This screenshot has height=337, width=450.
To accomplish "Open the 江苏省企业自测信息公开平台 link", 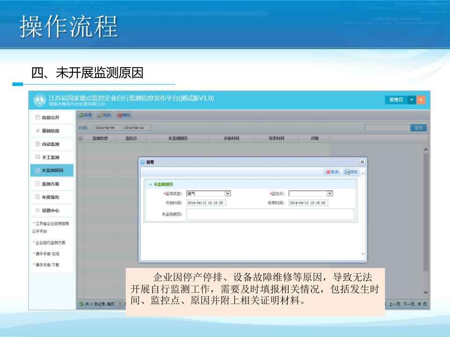I will [51, 227].
